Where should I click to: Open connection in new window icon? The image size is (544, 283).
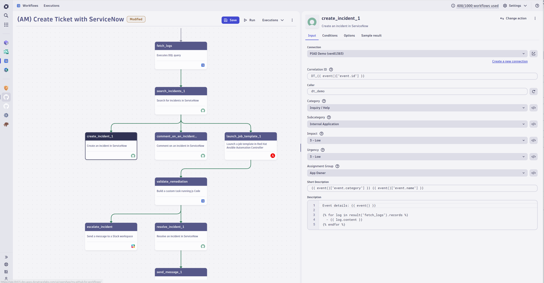(533, 54)
